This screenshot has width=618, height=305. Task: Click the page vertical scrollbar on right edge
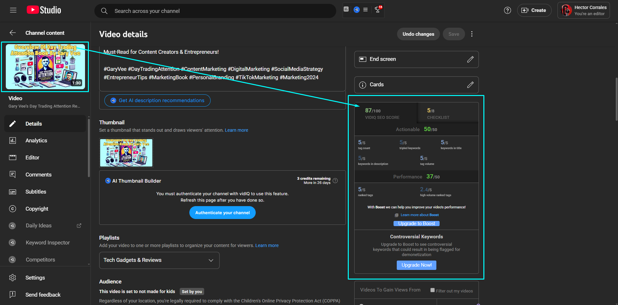point(616,99)
